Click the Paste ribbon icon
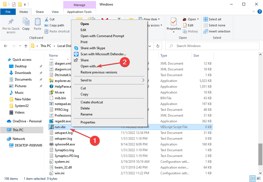Image resolution: width=263 pixels, height=182 pixels. click(38, 22)
